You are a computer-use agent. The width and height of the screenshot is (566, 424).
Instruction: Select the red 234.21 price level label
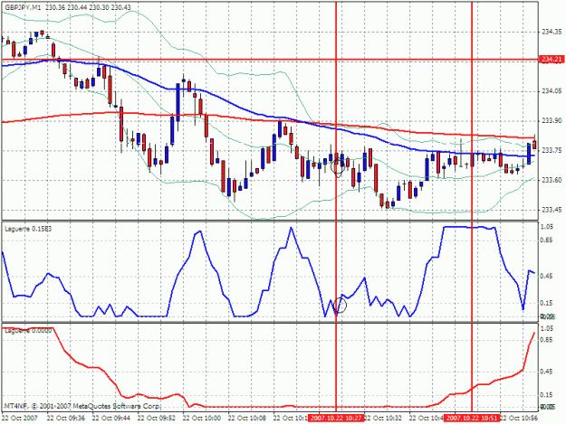(551, 60)
